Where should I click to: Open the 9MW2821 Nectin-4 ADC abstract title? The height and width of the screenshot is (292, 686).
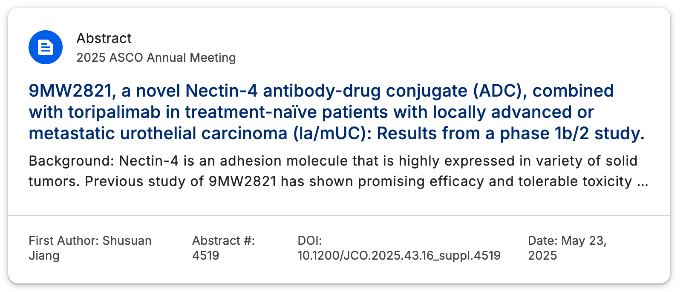click(x=337, y=112)
